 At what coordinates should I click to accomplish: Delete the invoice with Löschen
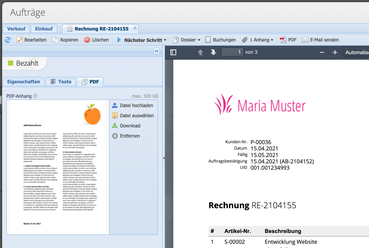point(96,40)
